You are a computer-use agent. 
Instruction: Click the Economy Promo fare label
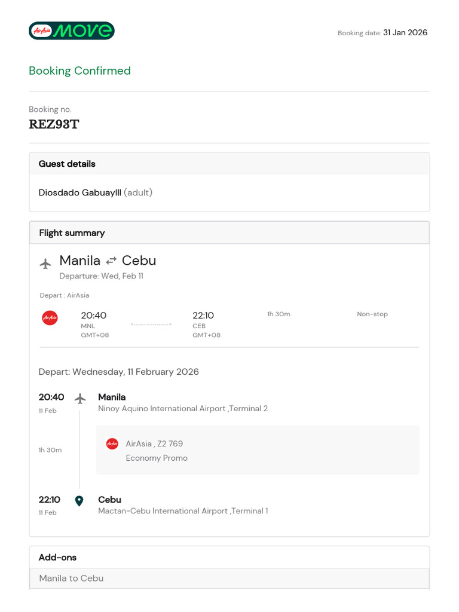(x=157, y=458)
